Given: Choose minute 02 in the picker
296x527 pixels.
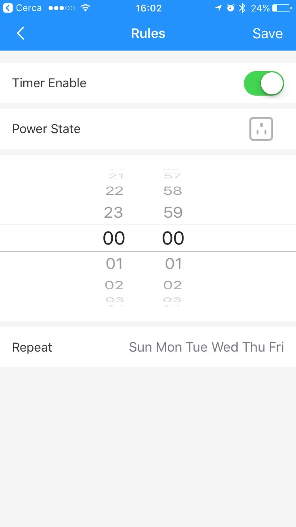Looking at the screenshot, I should tap(173, 285).
